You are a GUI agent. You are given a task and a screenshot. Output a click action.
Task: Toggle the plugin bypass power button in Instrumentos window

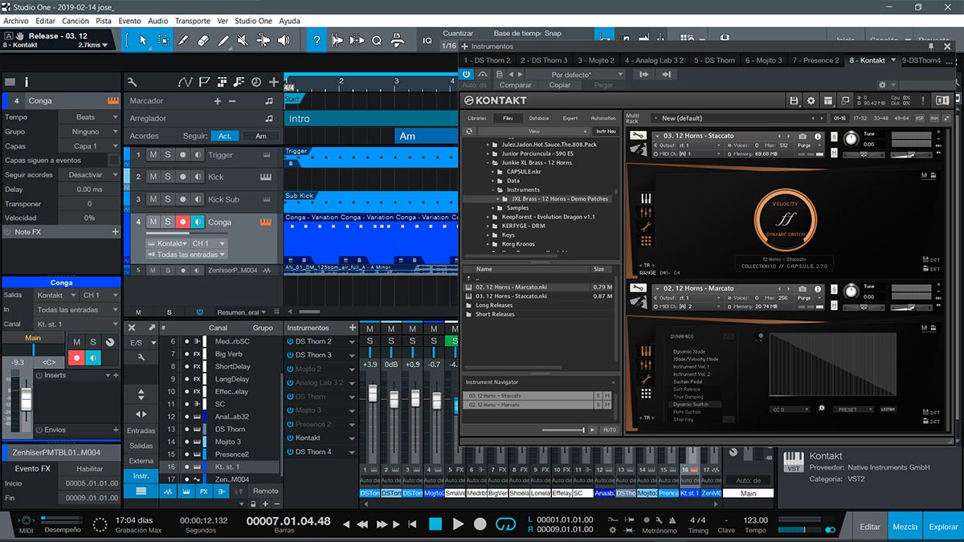pos(467,74)
